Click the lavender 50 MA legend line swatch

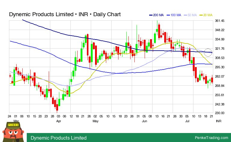click(186, 15)
